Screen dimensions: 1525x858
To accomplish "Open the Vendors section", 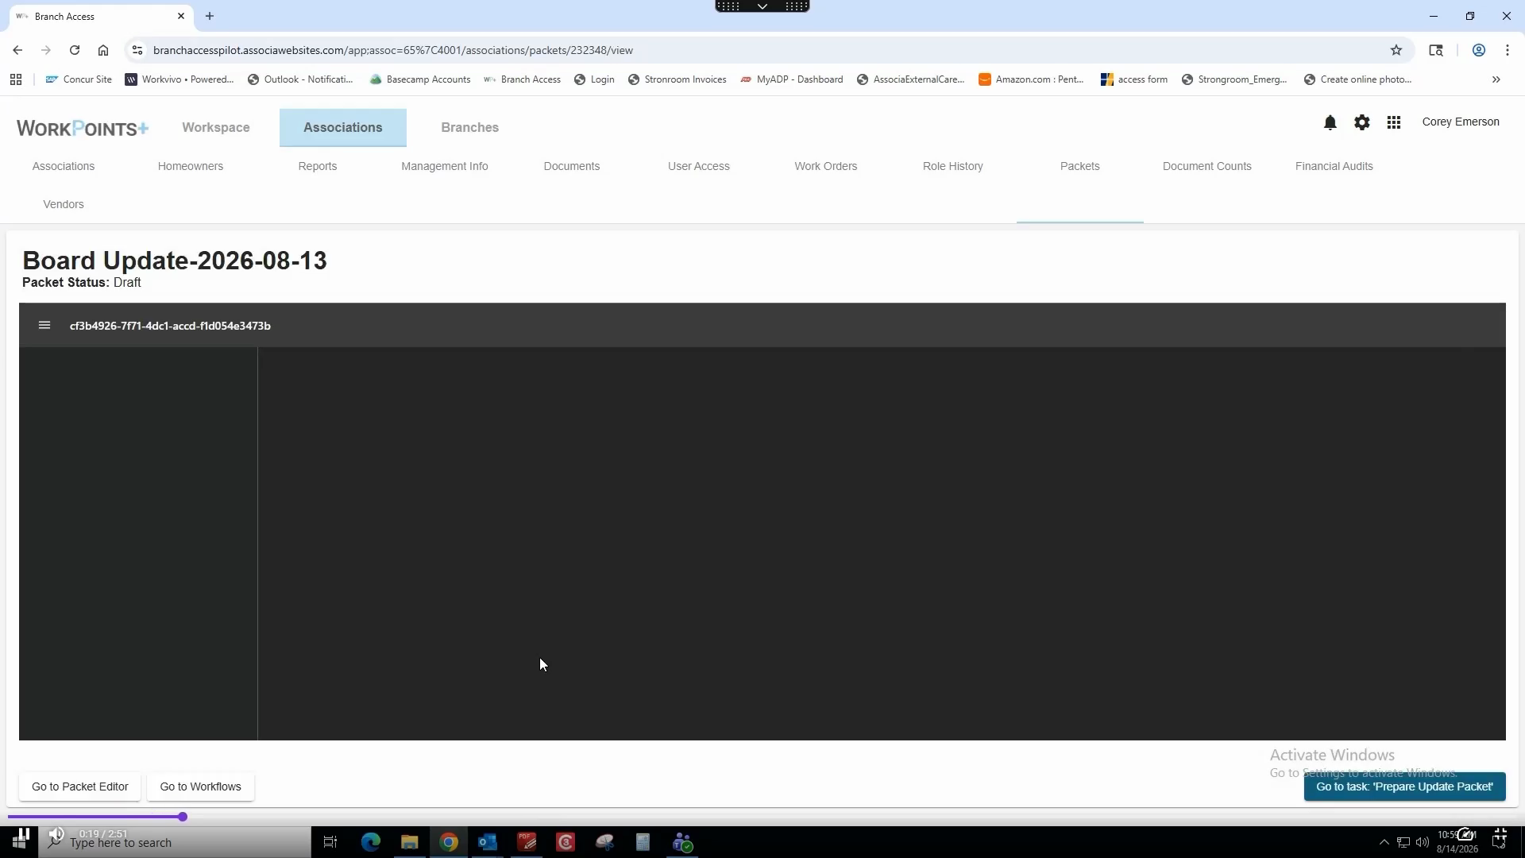I will click(64, 204).
